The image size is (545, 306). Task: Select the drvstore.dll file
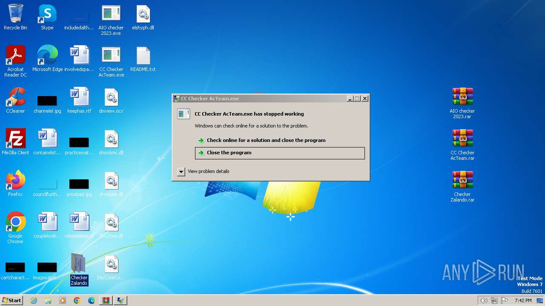coord(111,184)
